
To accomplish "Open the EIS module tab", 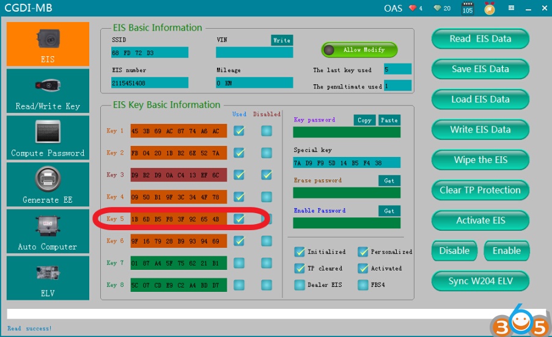I will pyautogui.click(x=48, y=44).
